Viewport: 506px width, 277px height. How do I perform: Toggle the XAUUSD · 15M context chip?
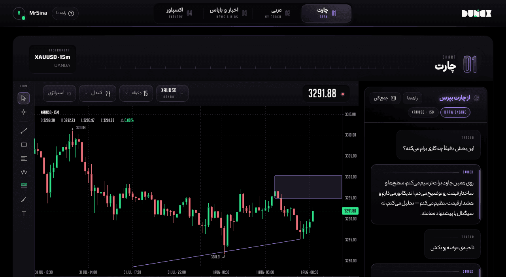423,112
